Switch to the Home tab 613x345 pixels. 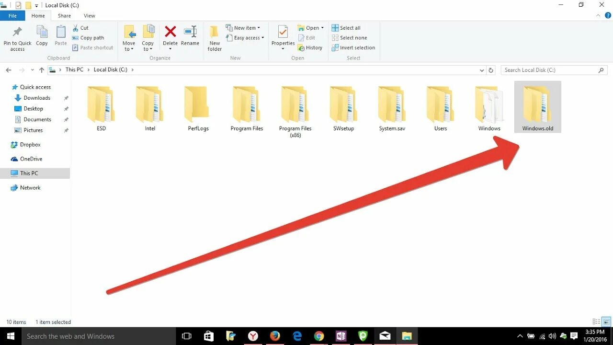click(x=38, y=16)
